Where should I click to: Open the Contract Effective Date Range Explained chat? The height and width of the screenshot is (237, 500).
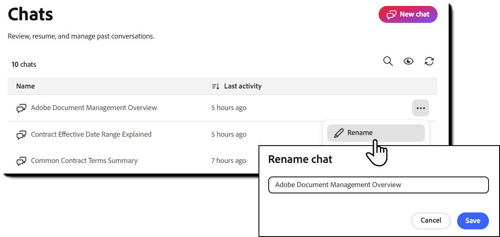91,134
